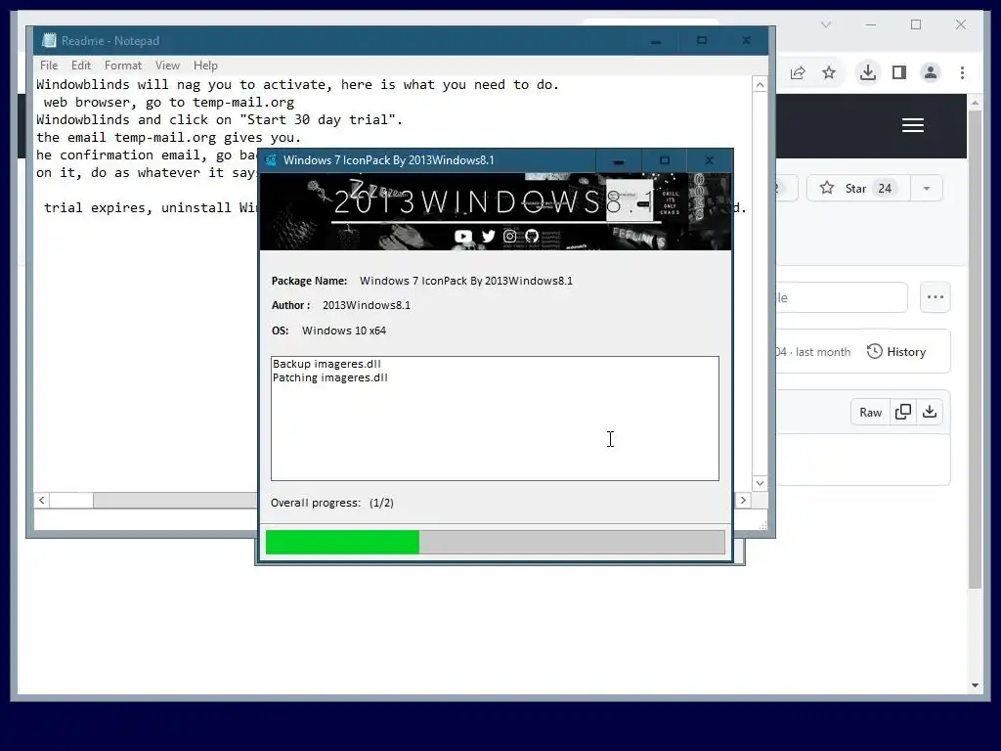
Task: Open file History on GitHub
Action: coord(896,351)
